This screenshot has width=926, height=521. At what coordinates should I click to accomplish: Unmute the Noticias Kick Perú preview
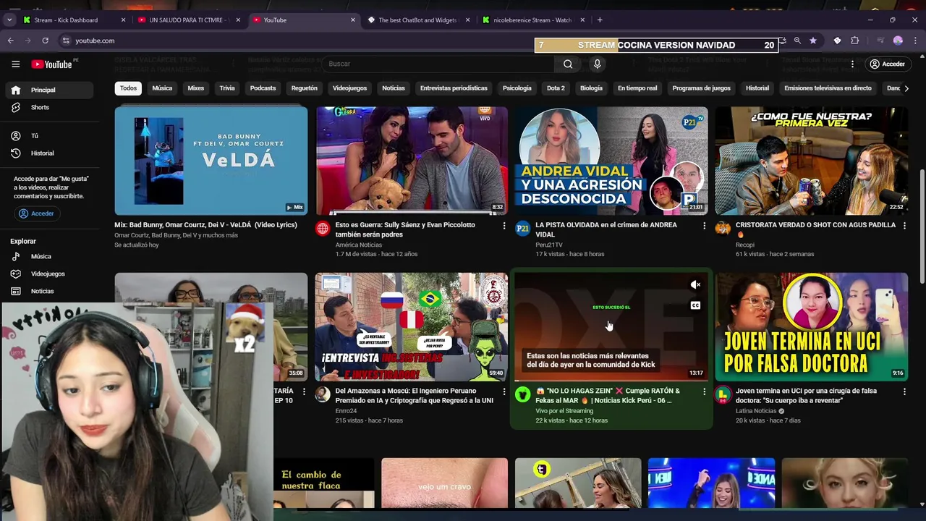[x=695, y=285]
